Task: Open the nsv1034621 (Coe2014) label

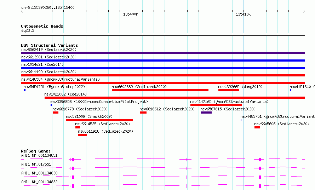Action: pyautogui.click(x=42, y=64)
